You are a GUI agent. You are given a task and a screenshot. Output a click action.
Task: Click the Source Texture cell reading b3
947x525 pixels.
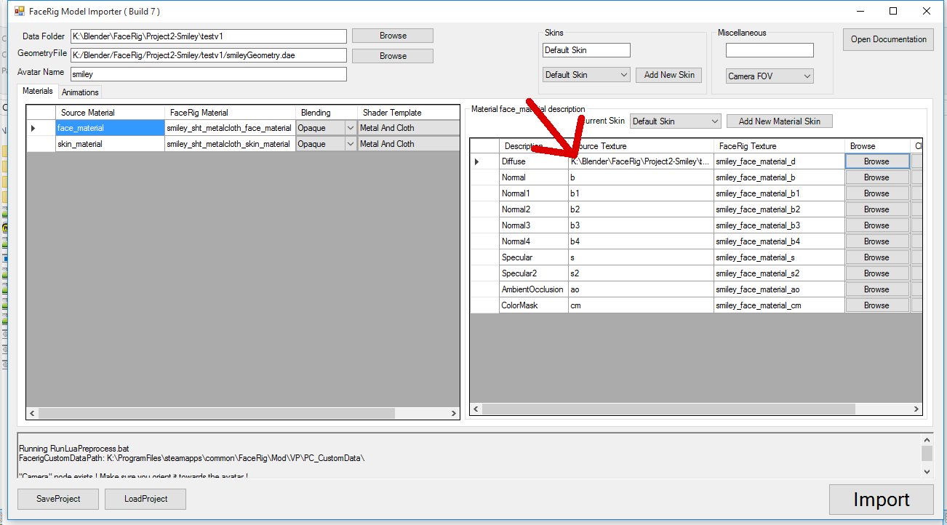point(641,225)
